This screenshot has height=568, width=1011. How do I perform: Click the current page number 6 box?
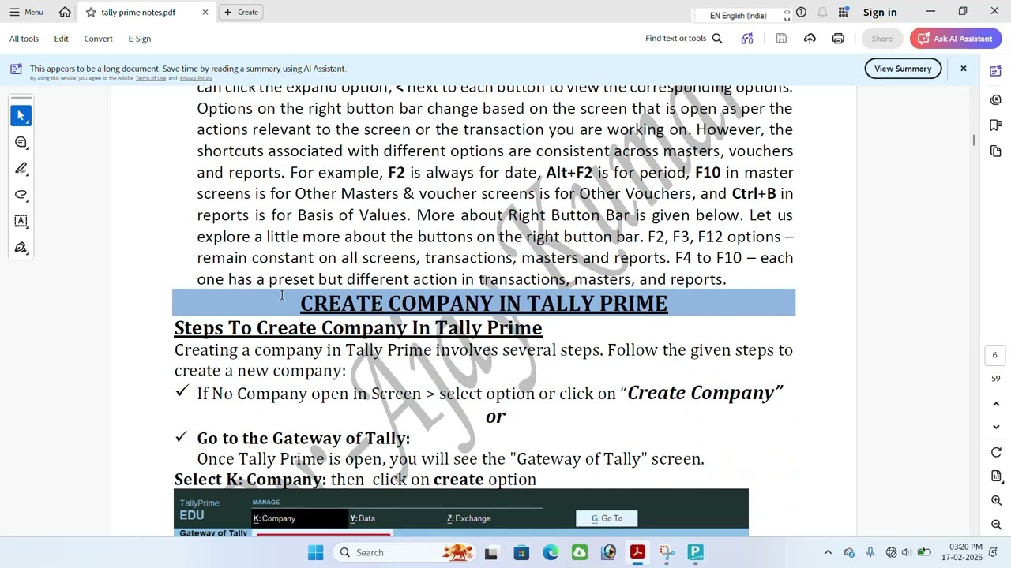995,355
